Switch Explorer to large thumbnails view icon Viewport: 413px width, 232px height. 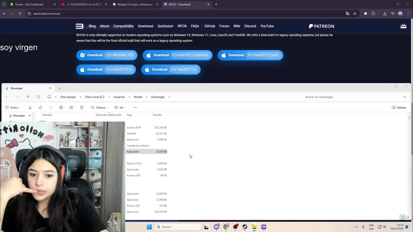click(x=408, y=217)
